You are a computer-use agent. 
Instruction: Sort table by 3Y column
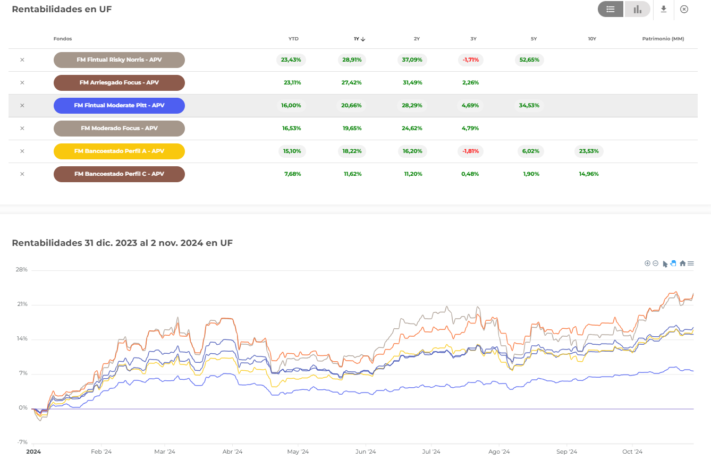coord(473,39)
